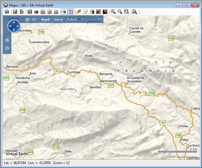Image resolution: width=202 pixels, height=168 pixels.
Task: Click the Benimantell town label on map
Action: [x=109, y=81]
